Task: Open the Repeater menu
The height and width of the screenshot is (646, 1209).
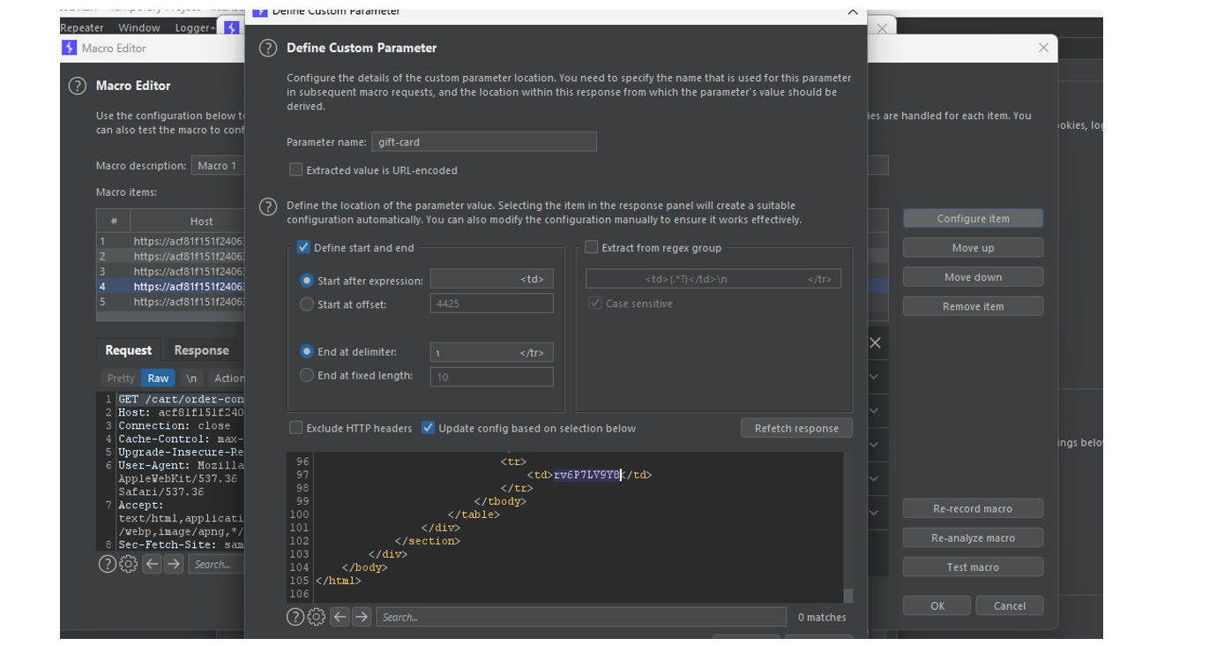Action: (83, 28)
